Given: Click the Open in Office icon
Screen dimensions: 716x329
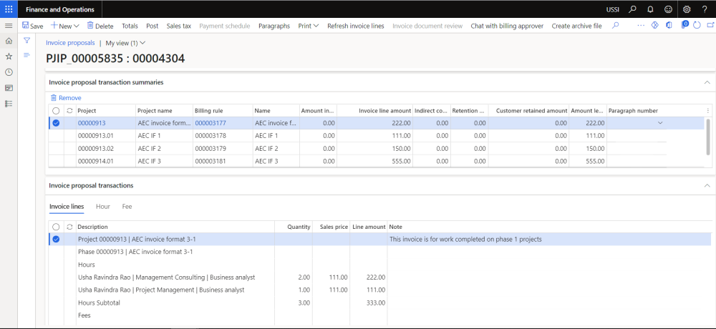Looking at the screenshot, I should tap(669, 26).
